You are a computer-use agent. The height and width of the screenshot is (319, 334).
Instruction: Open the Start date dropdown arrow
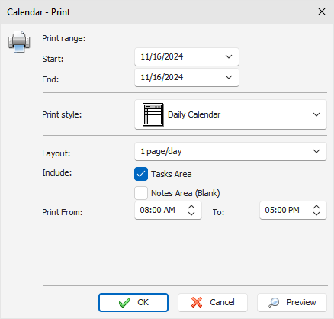pyautogui.click(x=229, y=56)
